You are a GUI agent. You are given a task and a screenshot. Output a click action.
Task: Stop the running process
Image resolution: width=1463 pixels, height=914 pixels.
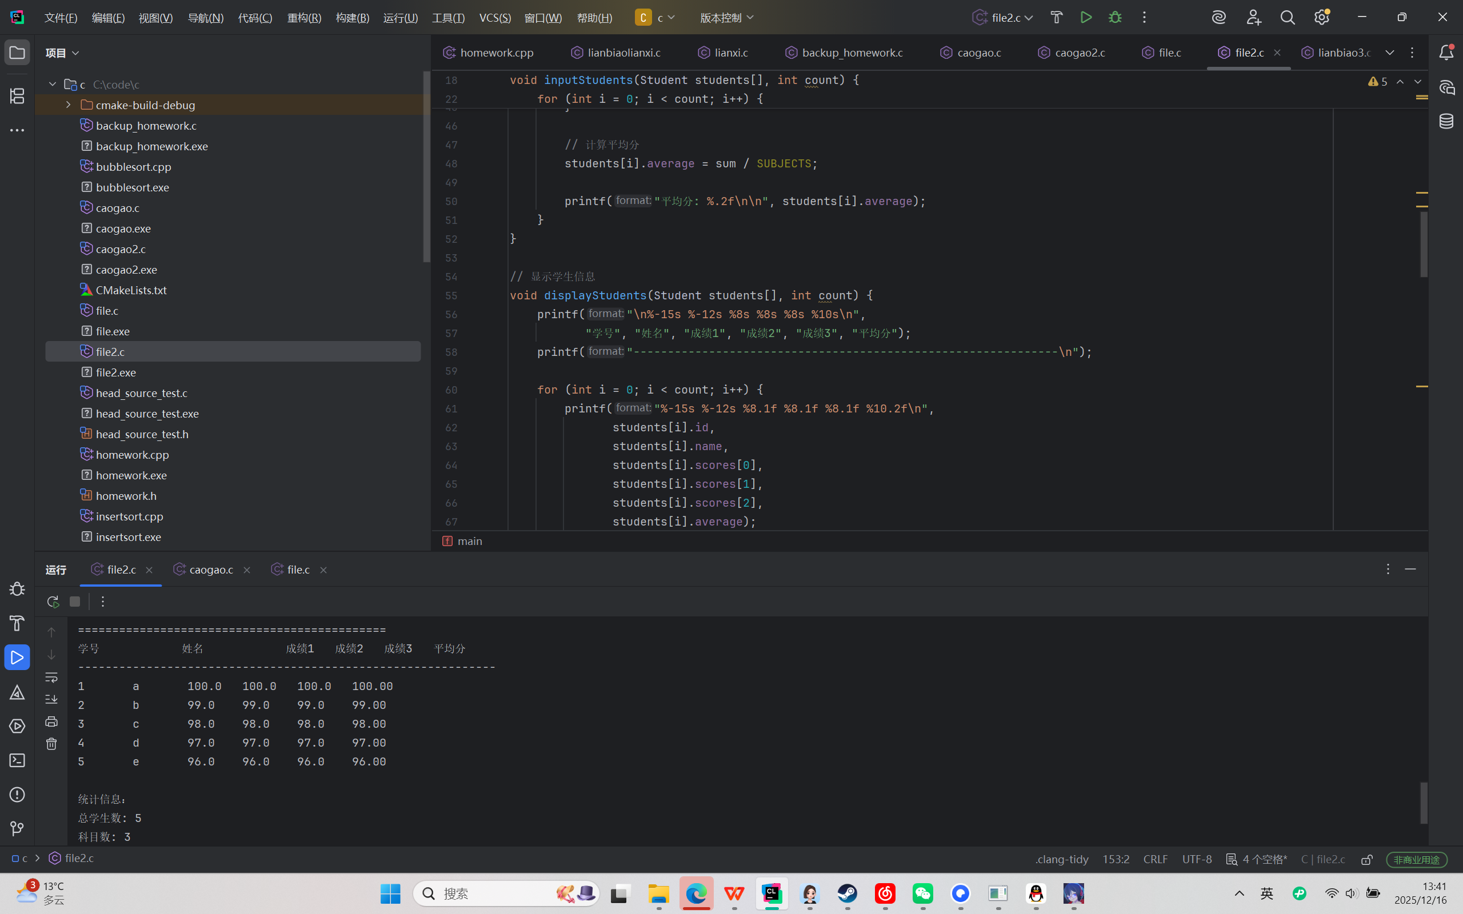(x=75, y=602)
